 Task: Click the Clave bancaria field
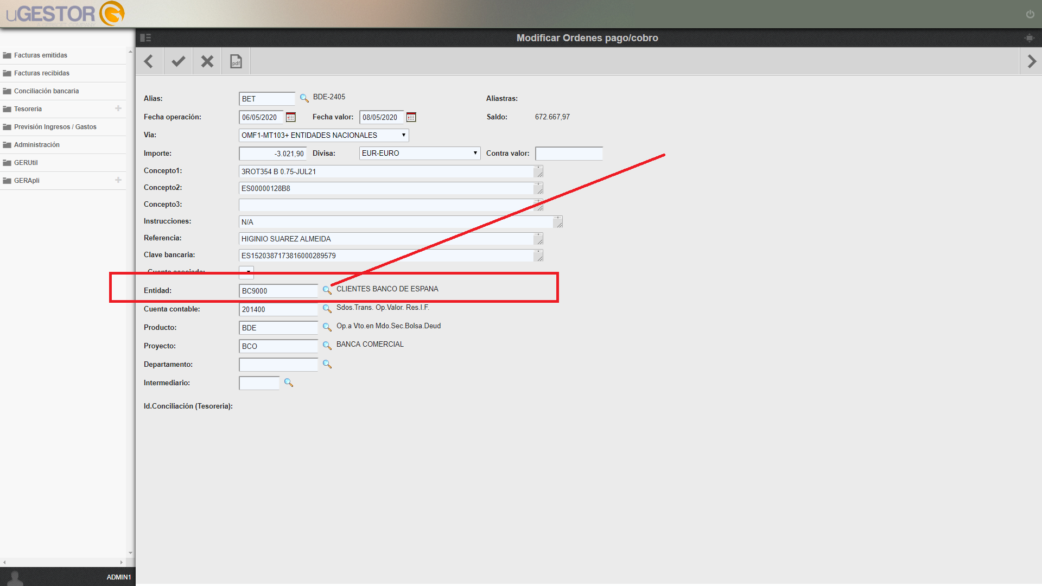click(391, 256)
